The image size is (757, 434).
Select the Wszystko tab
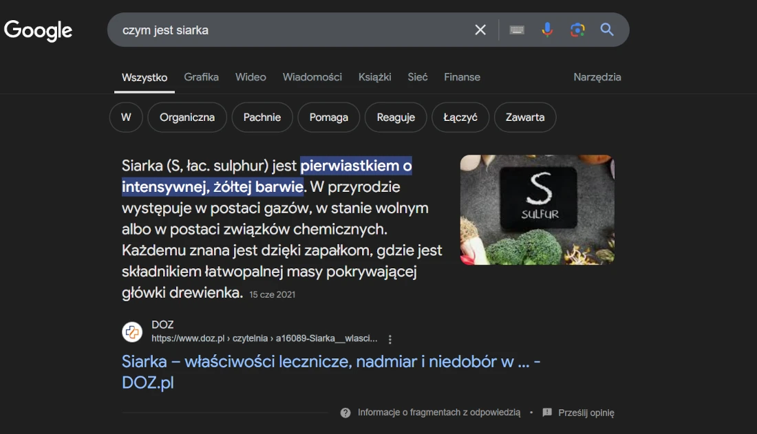coord(145,77)
